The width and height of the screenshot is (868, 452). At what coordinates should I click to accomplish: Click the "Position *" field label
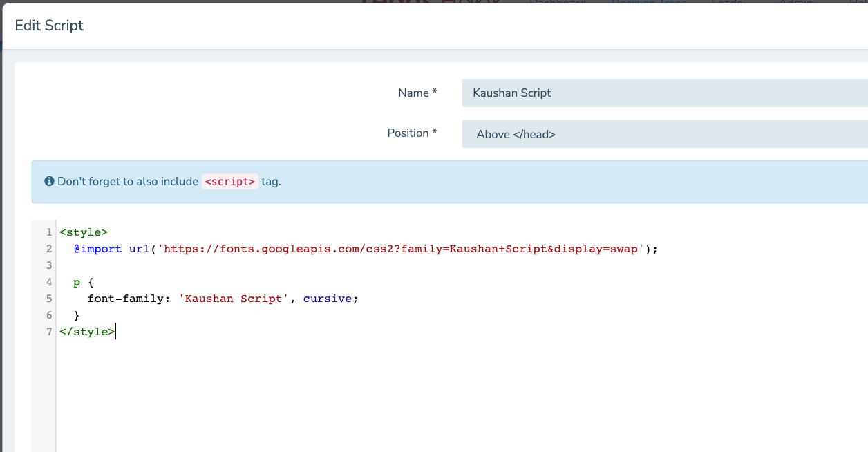[x=412, y=133]
